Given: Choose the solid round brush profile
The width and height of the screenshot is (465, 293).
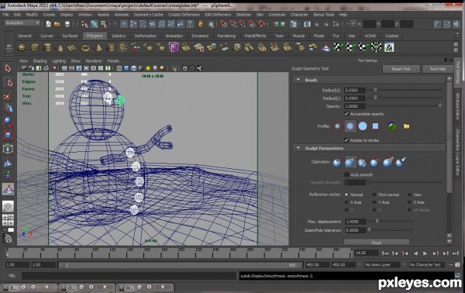Looking at the screenshot, I should (x=363, y=126).
